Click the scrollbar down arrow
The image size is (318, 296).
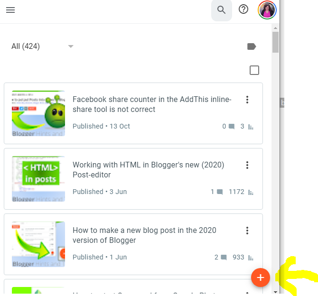275,292
